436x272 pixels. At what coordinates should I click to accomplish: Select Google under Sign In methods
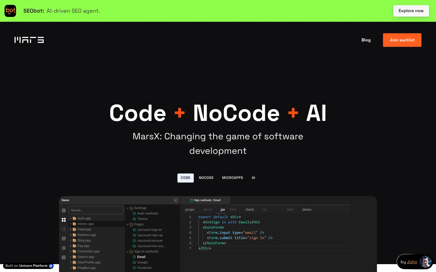[140, 262]
